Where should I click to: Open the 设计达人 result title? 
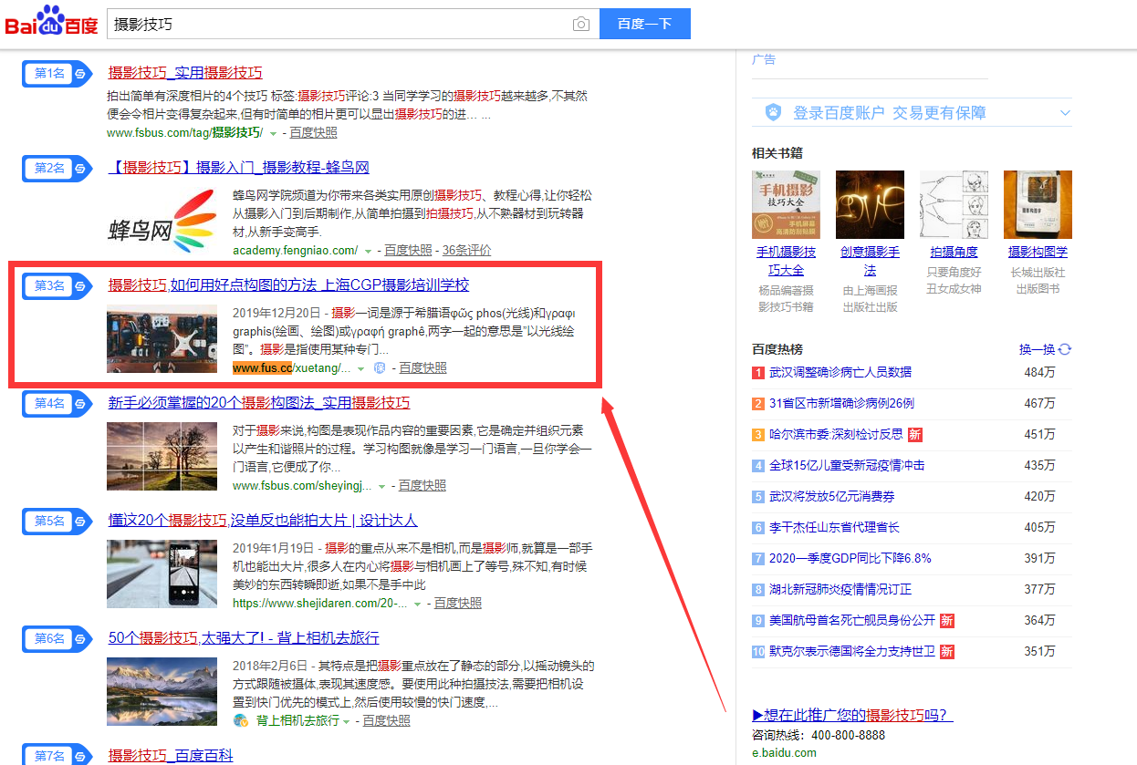coord(263,520)
